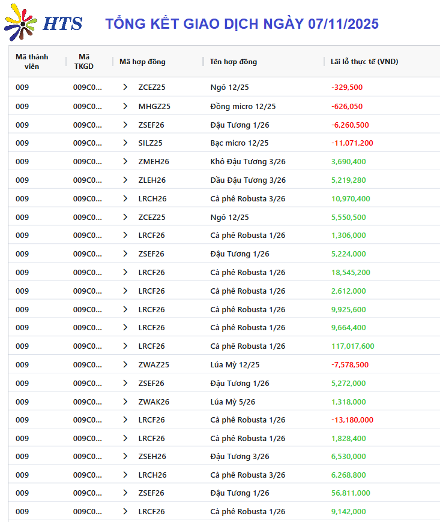Open the ZWAK26 row chevron
The width and height of the screenshot is (440, 522).
pyautogui.click(x=125, y=402)
